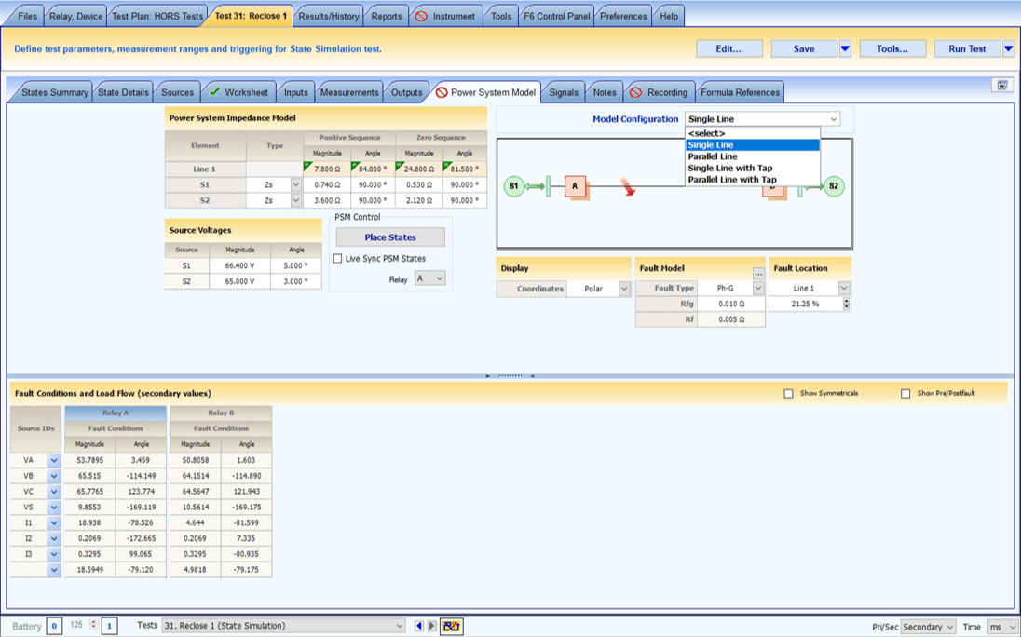1021x637 pixels.
Task: Open the VS source ID dropdown
Action: pos(54,508)
